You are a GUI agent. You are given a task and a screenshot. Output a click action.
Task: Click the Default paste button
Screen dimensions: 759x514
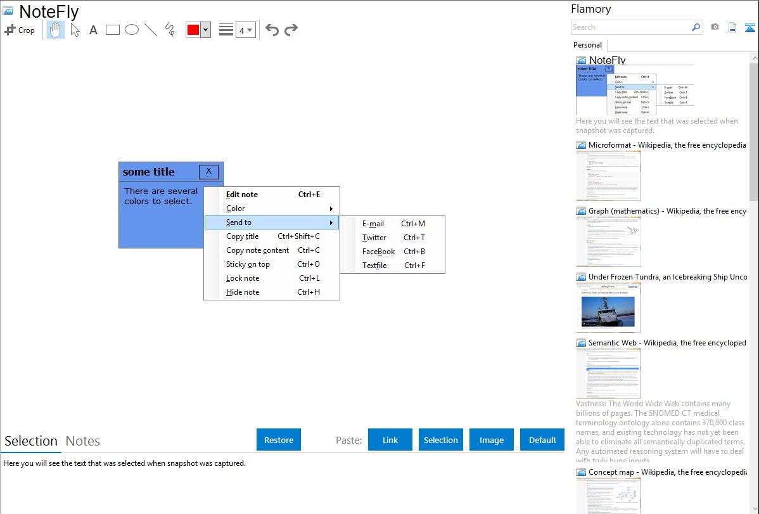[x=542, y=440]
